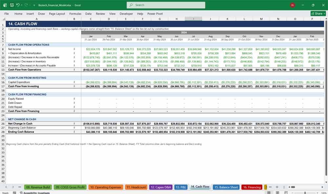The image size is (328, 194).
Task: Click Accessibility: Investigate in status bar
Action: coord(35,193)
